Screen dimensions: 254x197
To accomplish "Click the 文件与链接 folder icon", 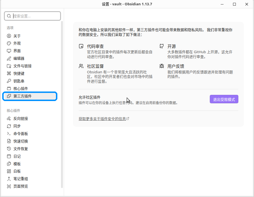I will (9, 66).
